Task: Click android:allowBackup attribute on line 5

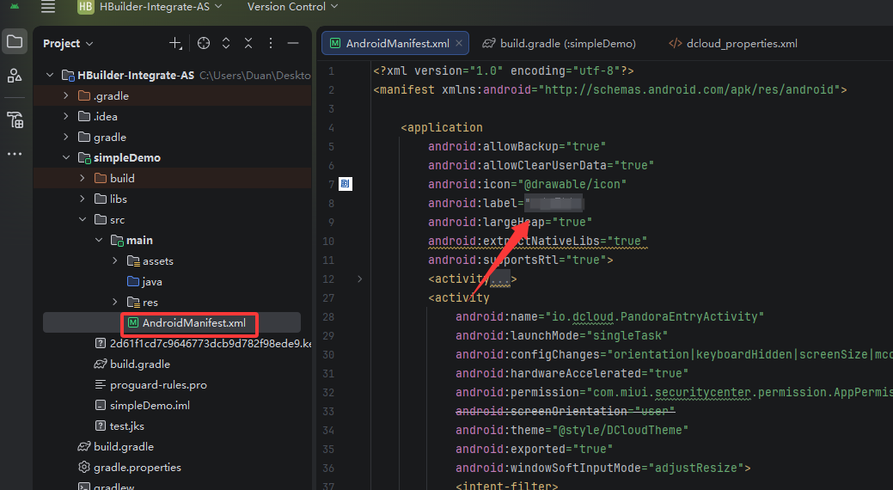Action: click(x=493, y=146)
